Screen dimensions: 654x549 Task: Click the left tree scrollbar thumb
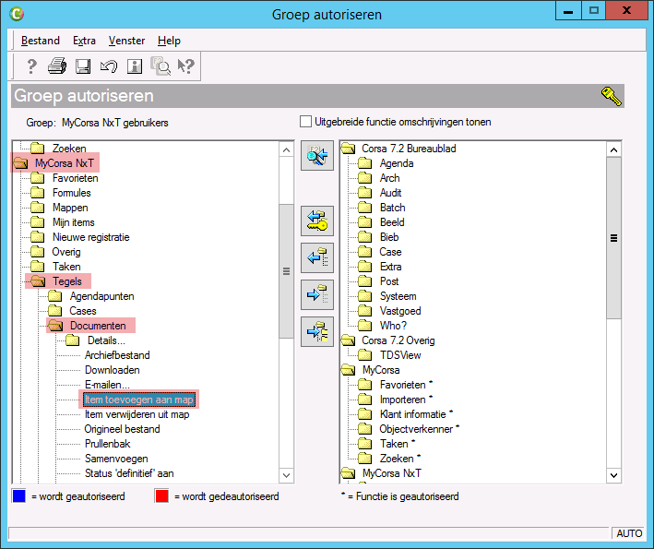(286, 271)
